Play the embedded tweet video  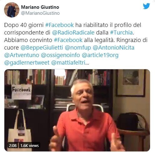point(77,110)
